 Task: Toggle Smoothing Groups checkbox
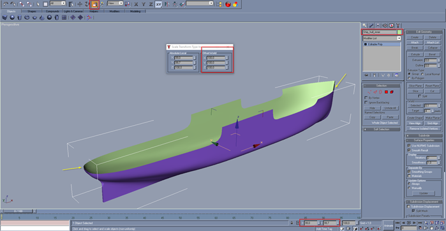pyautogui.click(x=409, y=172)
